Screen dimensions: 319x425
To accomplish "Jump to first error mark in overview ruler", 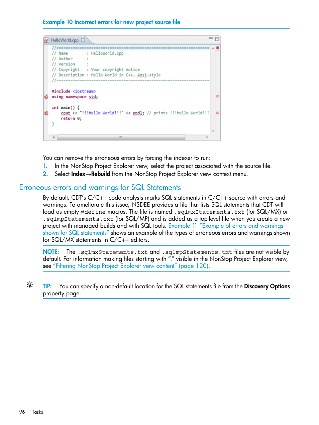I will tap(218, 96).
